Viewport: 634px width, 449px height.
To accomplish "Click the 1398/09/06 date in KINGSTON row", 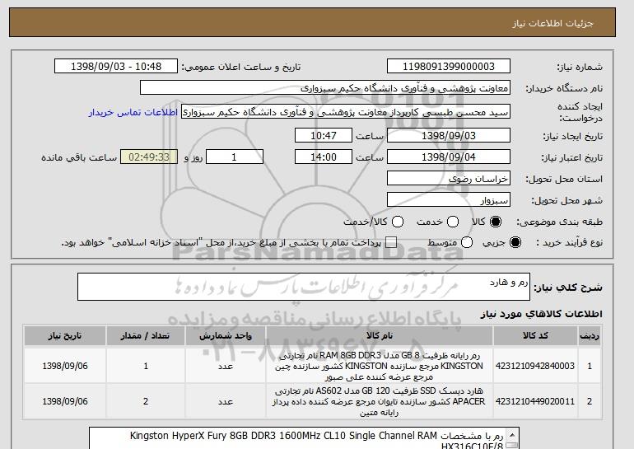I will click(x=65, y=366).
